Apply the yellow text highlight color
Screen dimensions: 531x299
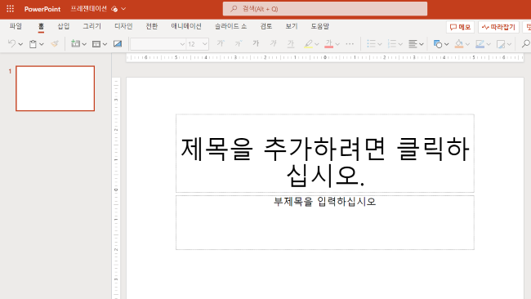tap(308, 43)
